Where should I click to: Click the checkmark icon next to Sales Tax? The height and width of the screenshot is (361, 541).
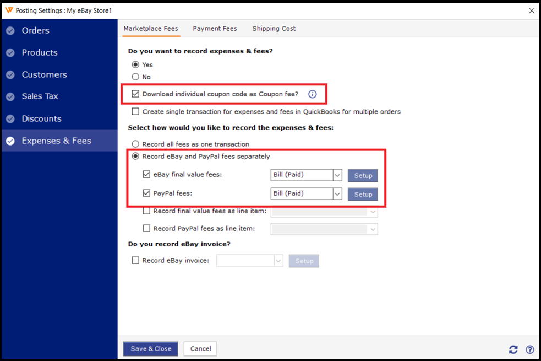(x=10, y=97)
